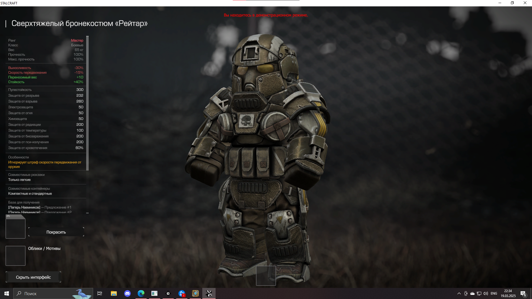Open the Облики / Мотивы skins label
532x299 pixels.
(x=44, y=248)
